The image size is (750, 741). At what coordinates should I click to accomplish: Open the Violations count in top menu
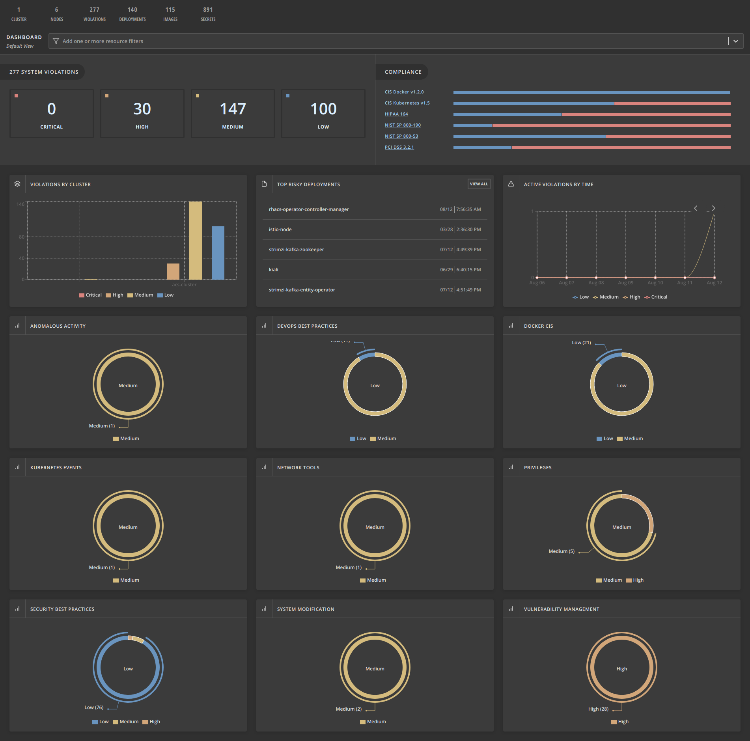pos(94,14)
